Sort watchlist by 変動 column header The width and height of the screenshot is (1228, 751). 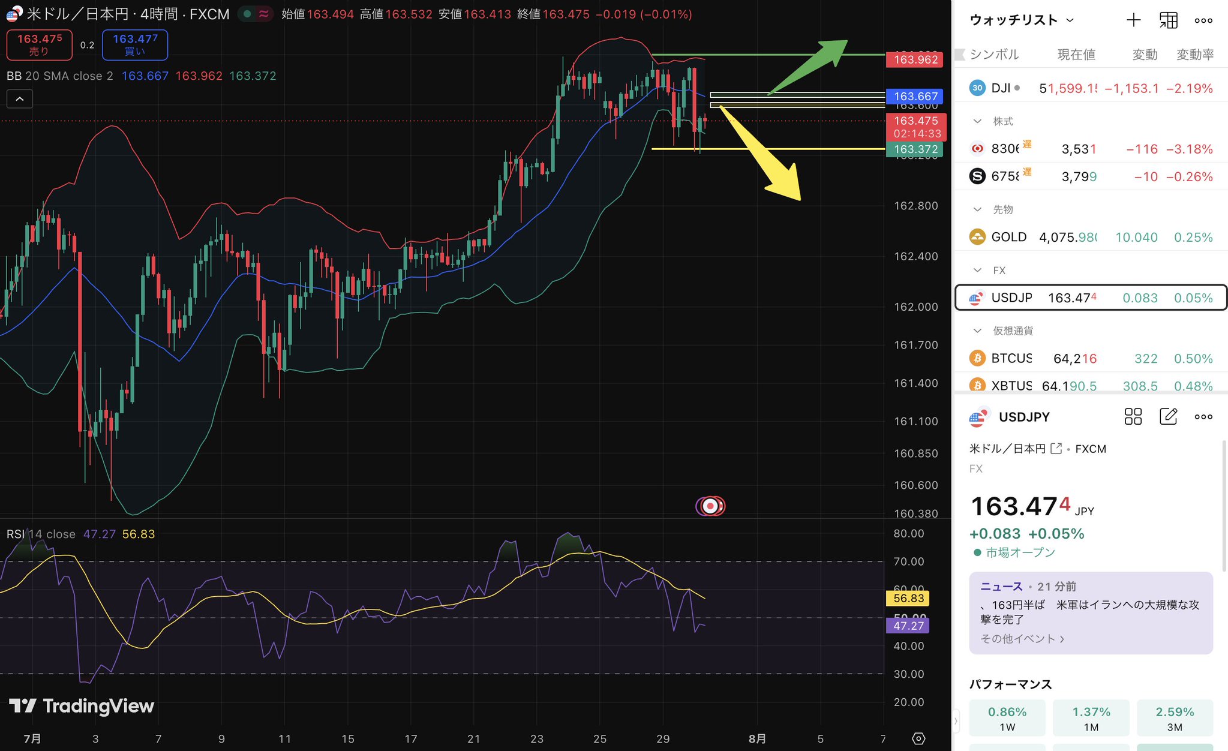tap(1145, 55)
